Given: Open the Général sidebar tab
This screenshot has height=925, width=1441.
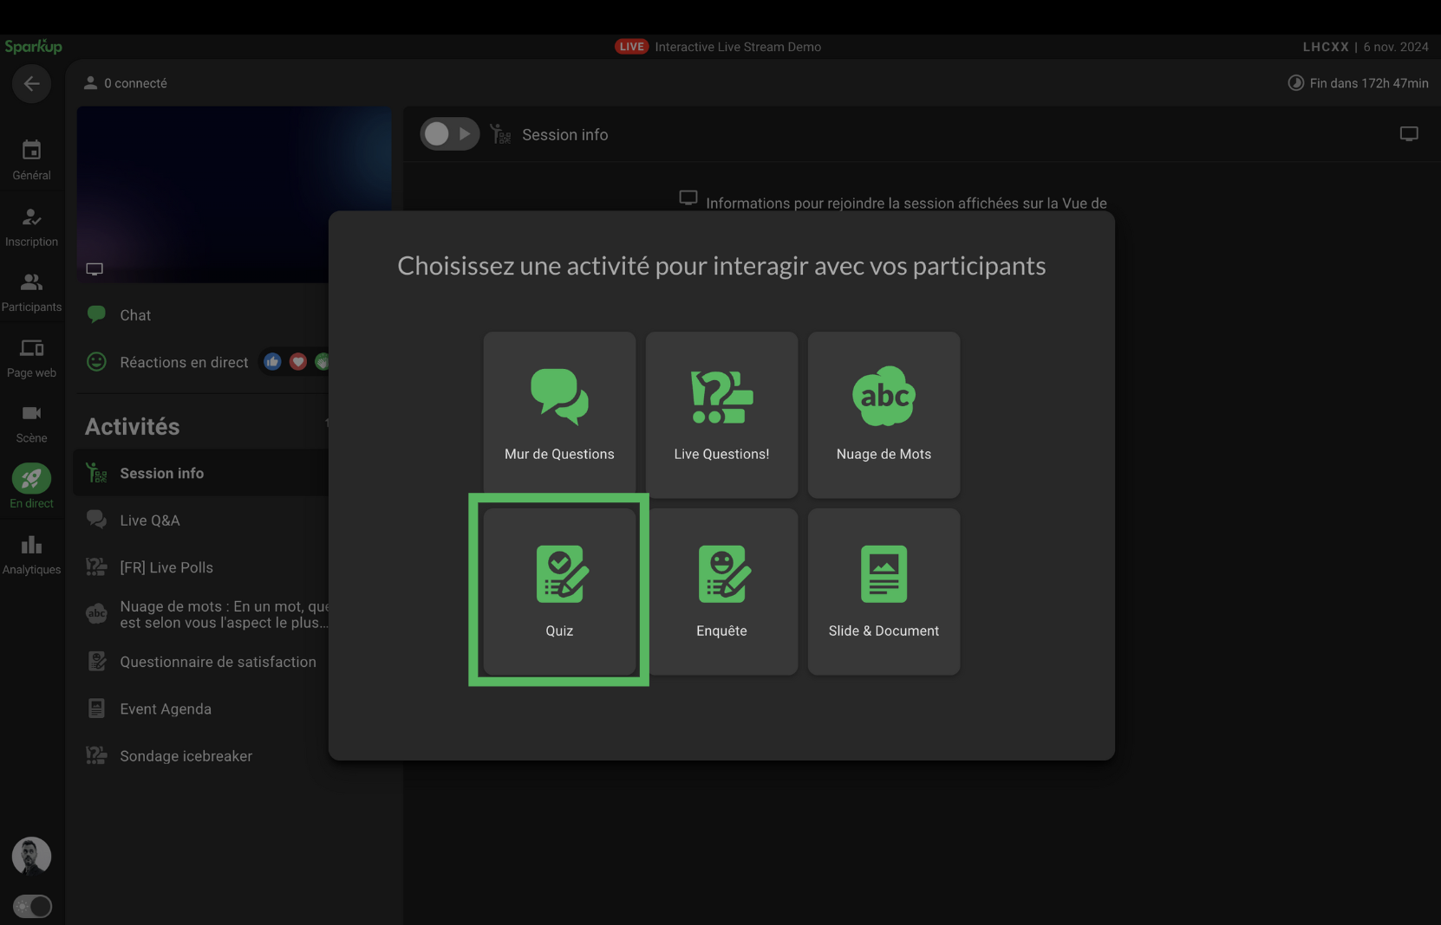Looking at the screenshot, I should click(32, 160).
